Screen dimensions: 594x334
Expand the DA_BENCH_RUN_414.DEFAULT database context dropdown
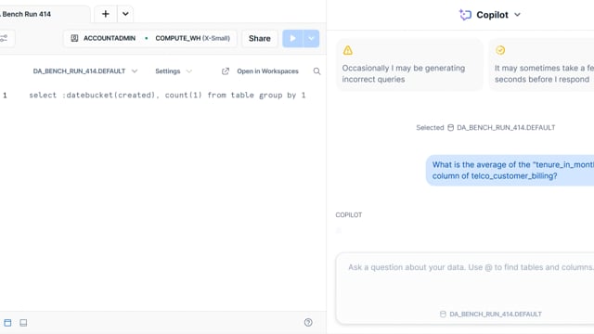(x=84, y=71)
